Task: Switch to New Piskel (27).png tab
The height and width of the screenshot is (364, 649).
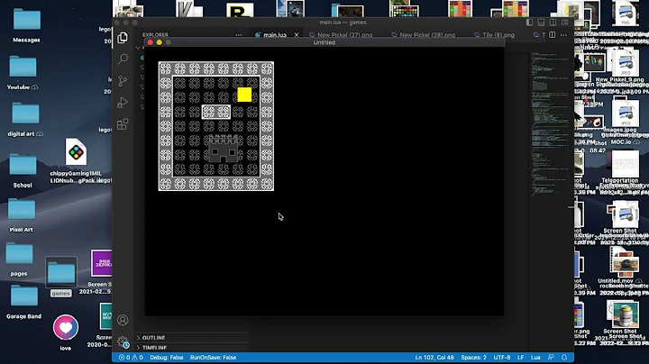Action: (344, 35)
